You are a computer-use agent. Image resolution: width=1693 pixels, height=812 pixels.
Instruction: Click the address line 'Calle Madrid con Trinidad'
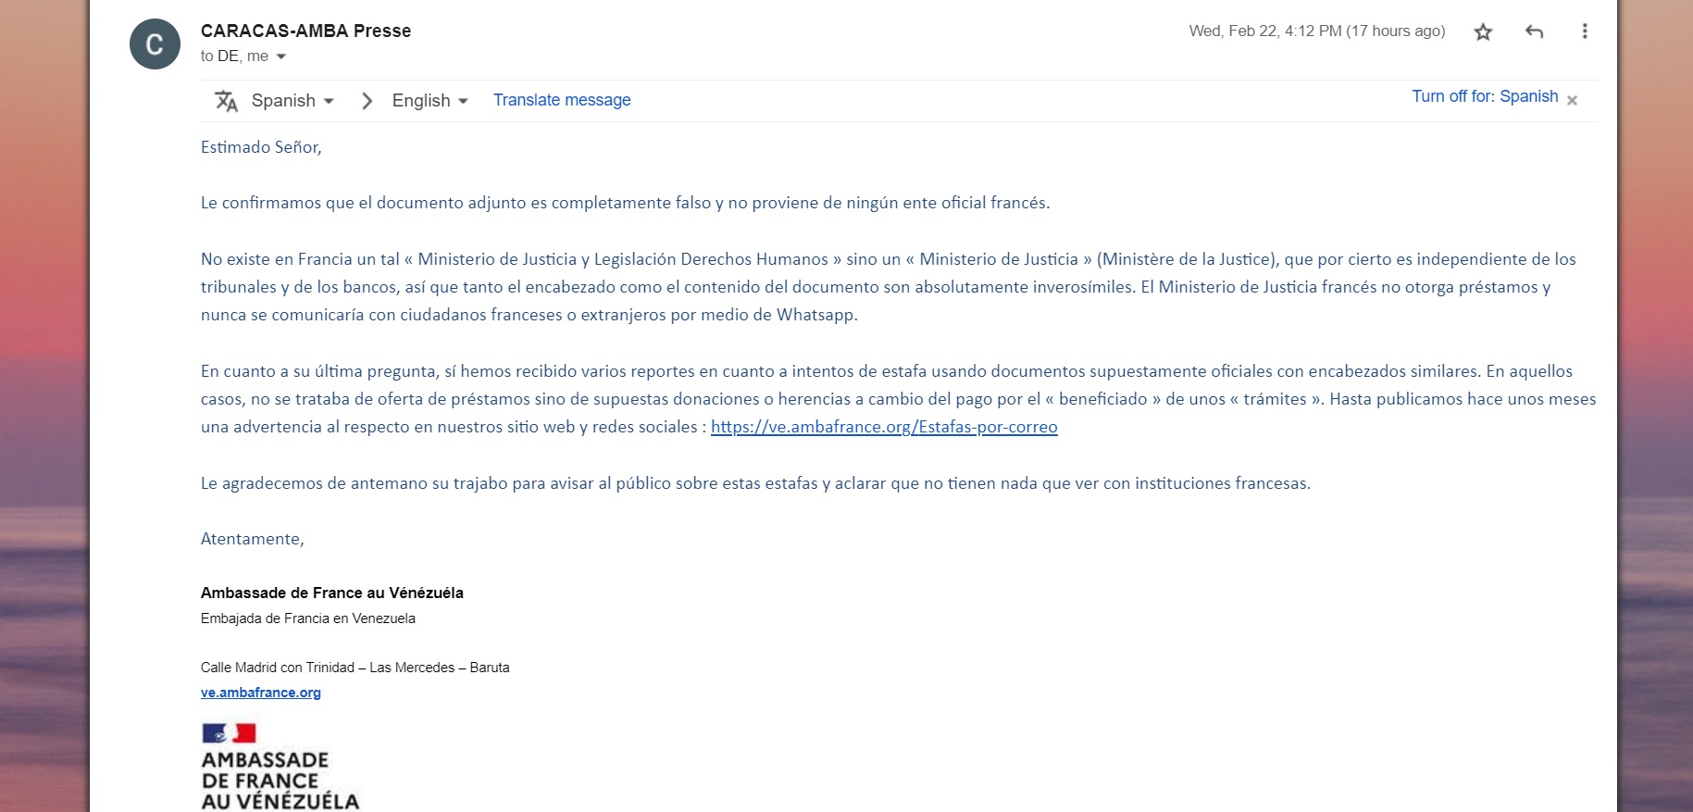tap(355, 668)
